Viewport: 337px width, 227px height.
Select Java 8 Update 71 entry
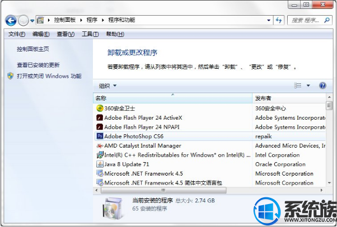tap(210, 164)
